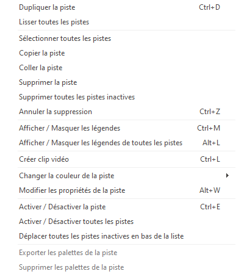Screen dimensions: 236x274
Task: Select Copier la piste
Action: pos(127,53)
